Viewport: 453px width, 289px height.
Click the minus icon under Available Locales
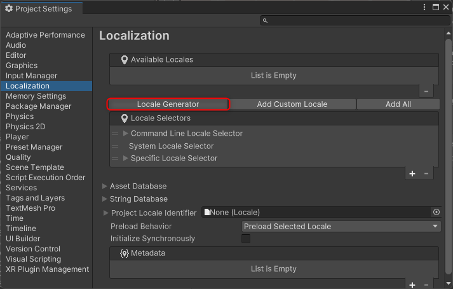426,92
